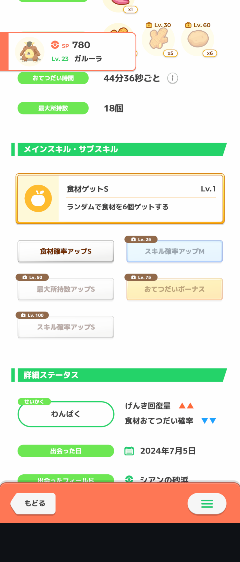The height and width of the screenshot is (562, 240).
Task: Tap the potato ingredient icon locked at Lv.60
Action: [x=198, y=39]
